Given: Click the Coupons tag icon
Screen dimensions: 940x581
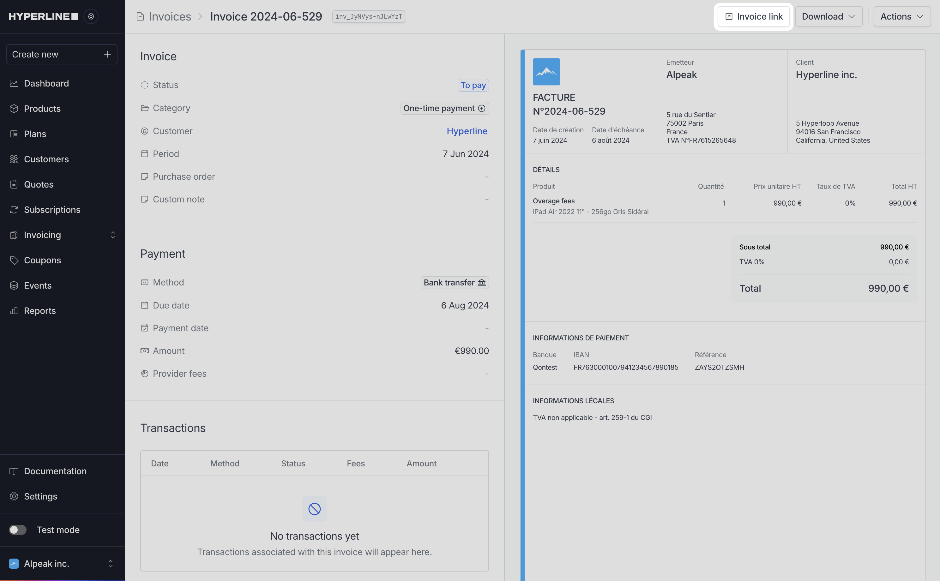Looking at the screenshot, I should tap(14, 260).
